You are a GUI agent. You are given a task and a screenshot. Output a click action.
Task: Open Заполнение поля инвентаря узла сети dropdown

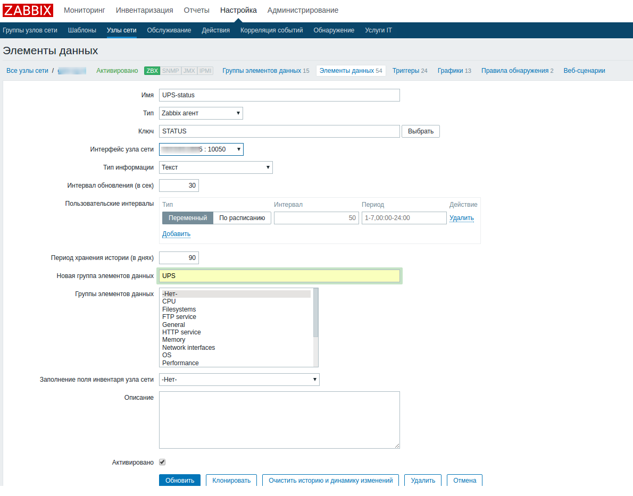point(239,380)
